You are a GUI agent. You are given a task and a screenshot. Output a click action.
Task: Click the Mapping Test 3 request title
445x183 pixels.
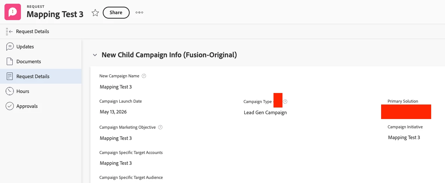click(55, 14)
